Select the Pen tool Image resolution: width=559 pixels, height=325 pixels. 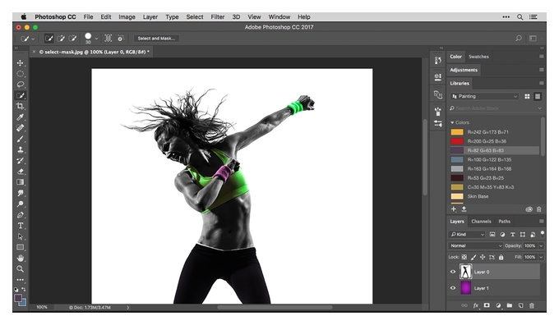[x=21, y=215]
